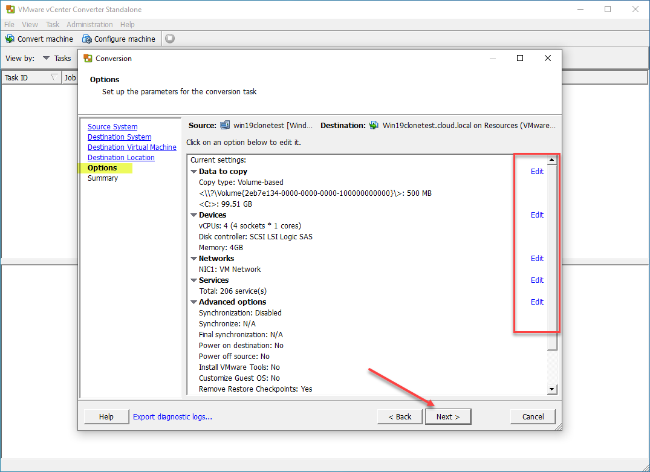Click the Job column header

(70, 77)
